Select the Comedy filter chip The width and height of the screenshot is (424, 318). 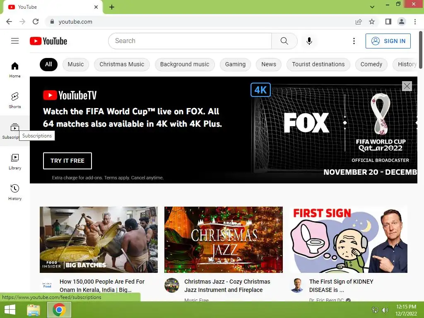coord(371,64)
